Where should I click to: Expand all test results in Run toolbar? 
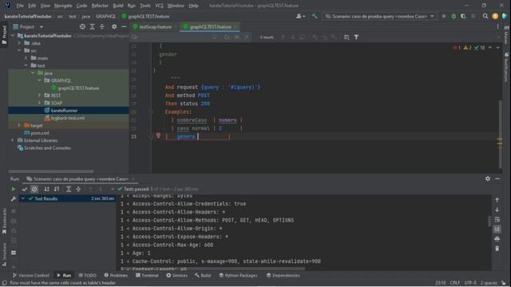pyautogui.click(x=69, y=189)
